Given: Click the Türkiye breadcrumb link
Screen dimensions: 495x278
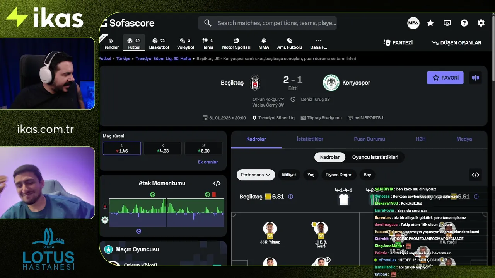Looking at the screenshot, I should 123,59.
